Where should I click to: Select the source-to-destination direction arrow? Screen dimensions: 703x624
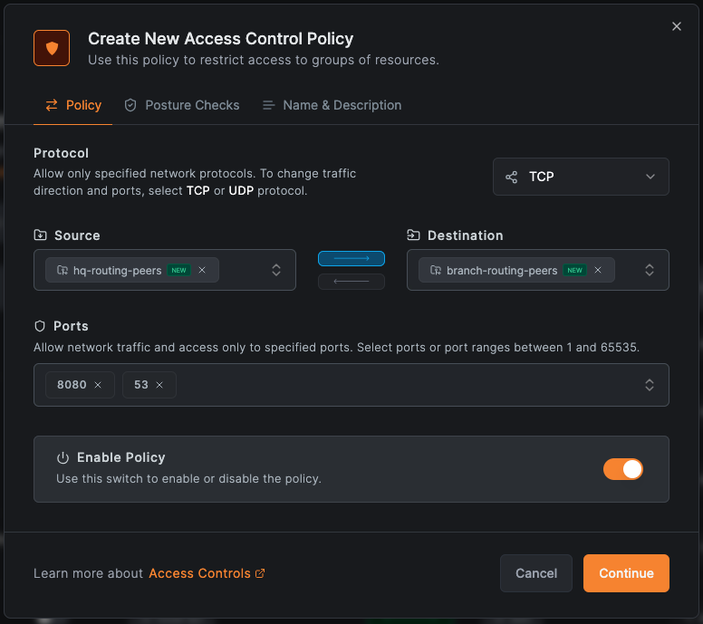pos(351,258)
